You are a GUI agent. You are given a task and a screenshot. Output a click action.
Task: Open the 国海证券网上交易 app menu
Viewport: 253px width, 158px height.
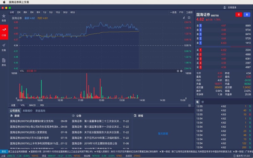coord(19,2)
